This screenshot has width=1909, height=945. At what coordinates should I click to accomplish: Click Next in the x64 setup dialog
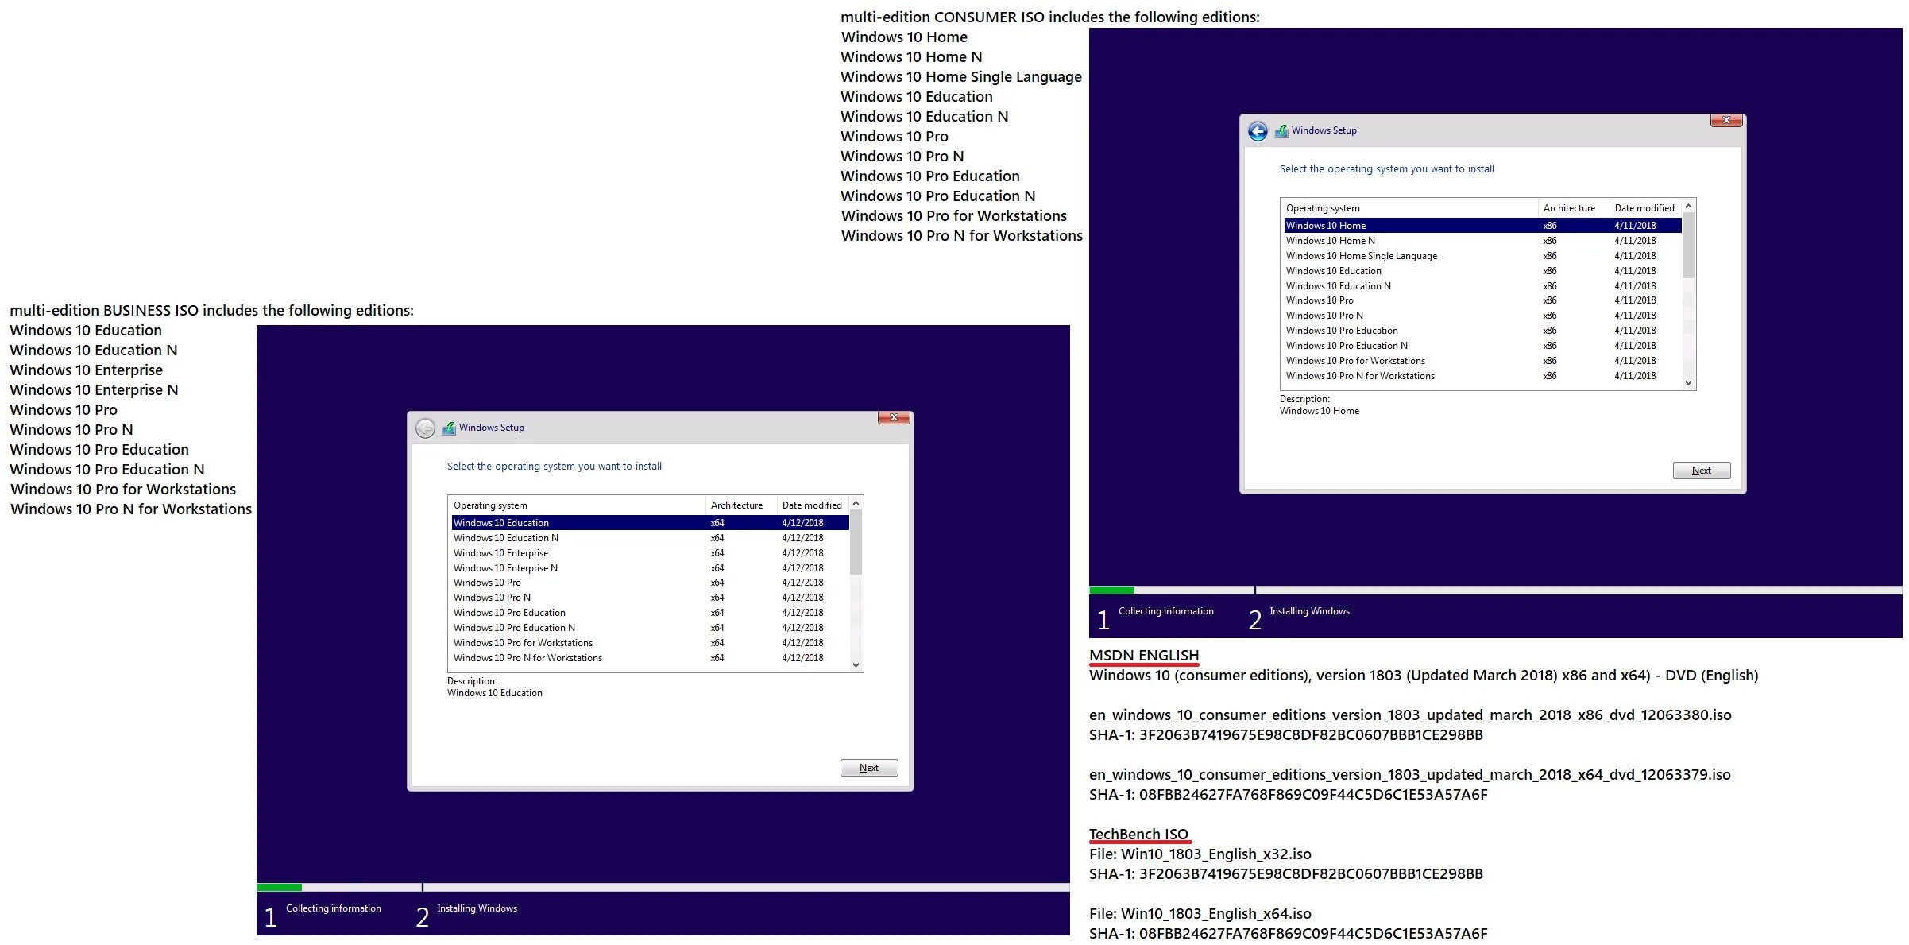click(868, 768)
